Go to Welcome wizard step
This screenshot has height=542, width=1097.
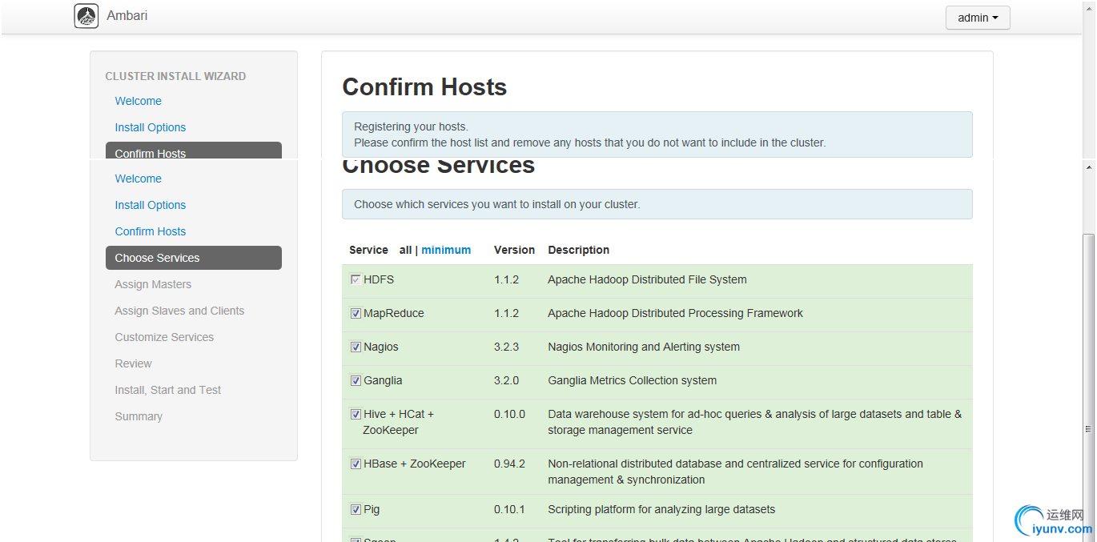click(x=138, y=179)
